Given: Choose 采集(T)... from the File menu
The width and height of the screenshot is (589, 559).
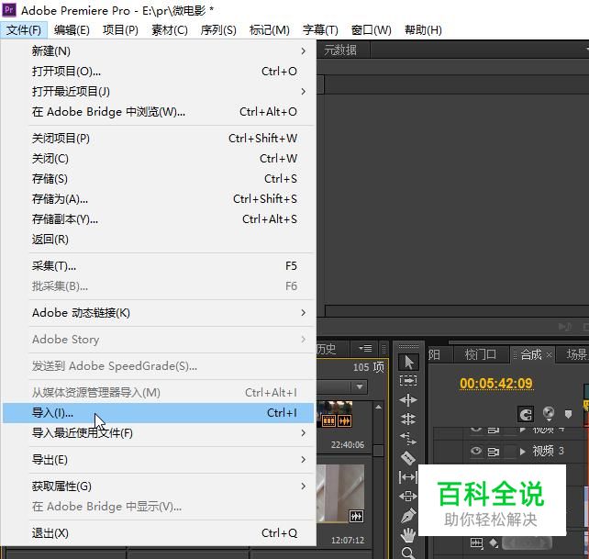Looking at the screenshot, I should [158, 266].
